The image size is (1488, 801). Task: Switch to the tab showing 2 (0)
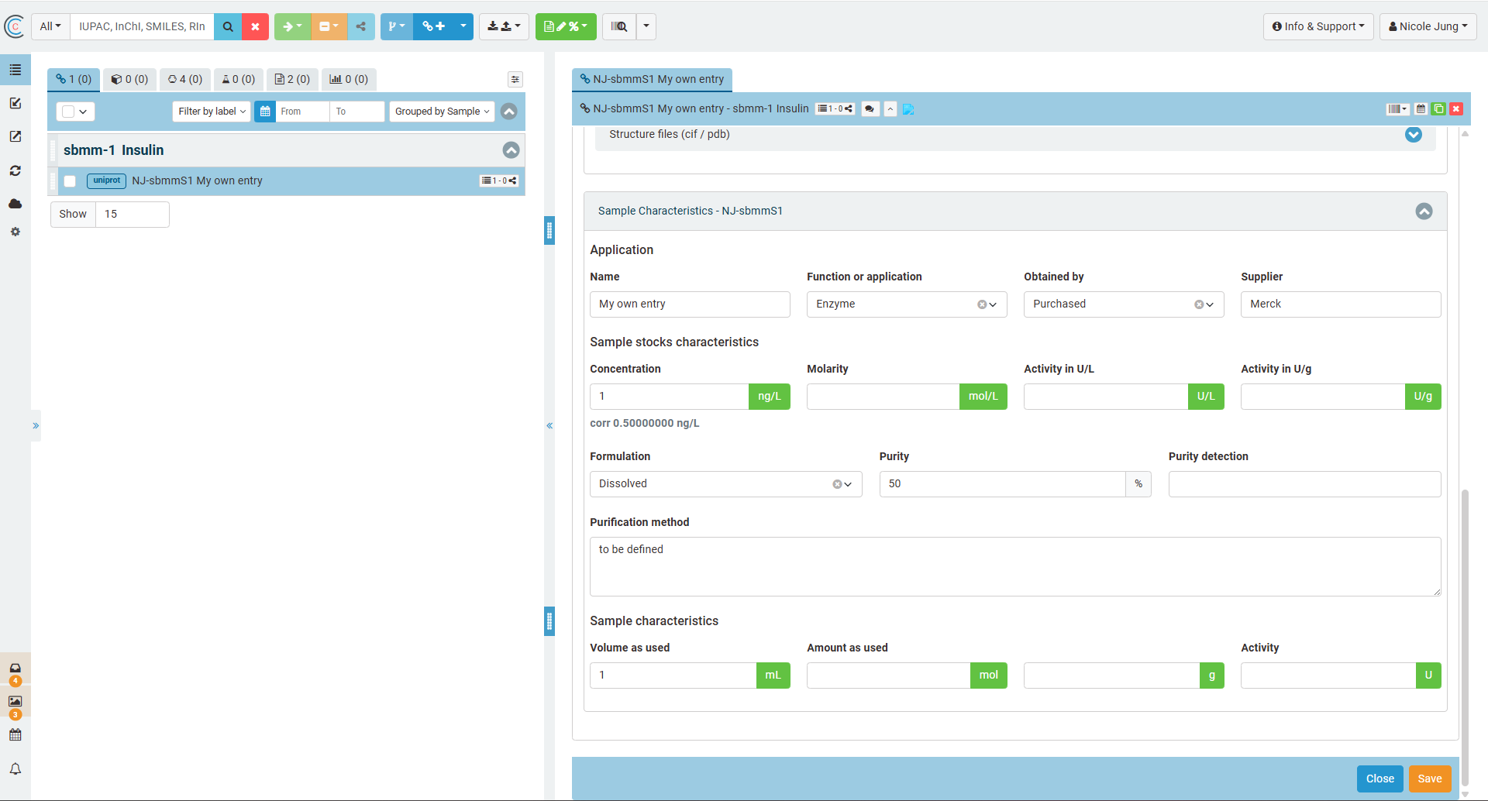[292, 79]
